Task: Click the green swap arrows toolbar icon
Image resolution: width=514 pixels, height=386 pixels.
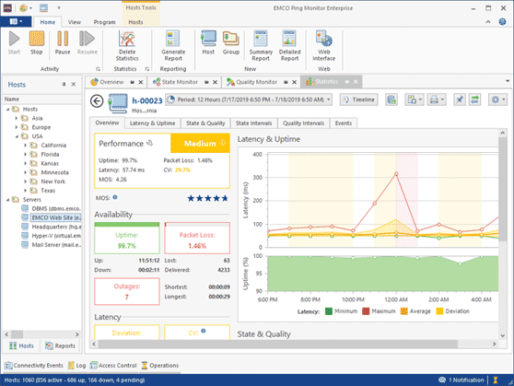Action: coord(474,99)
